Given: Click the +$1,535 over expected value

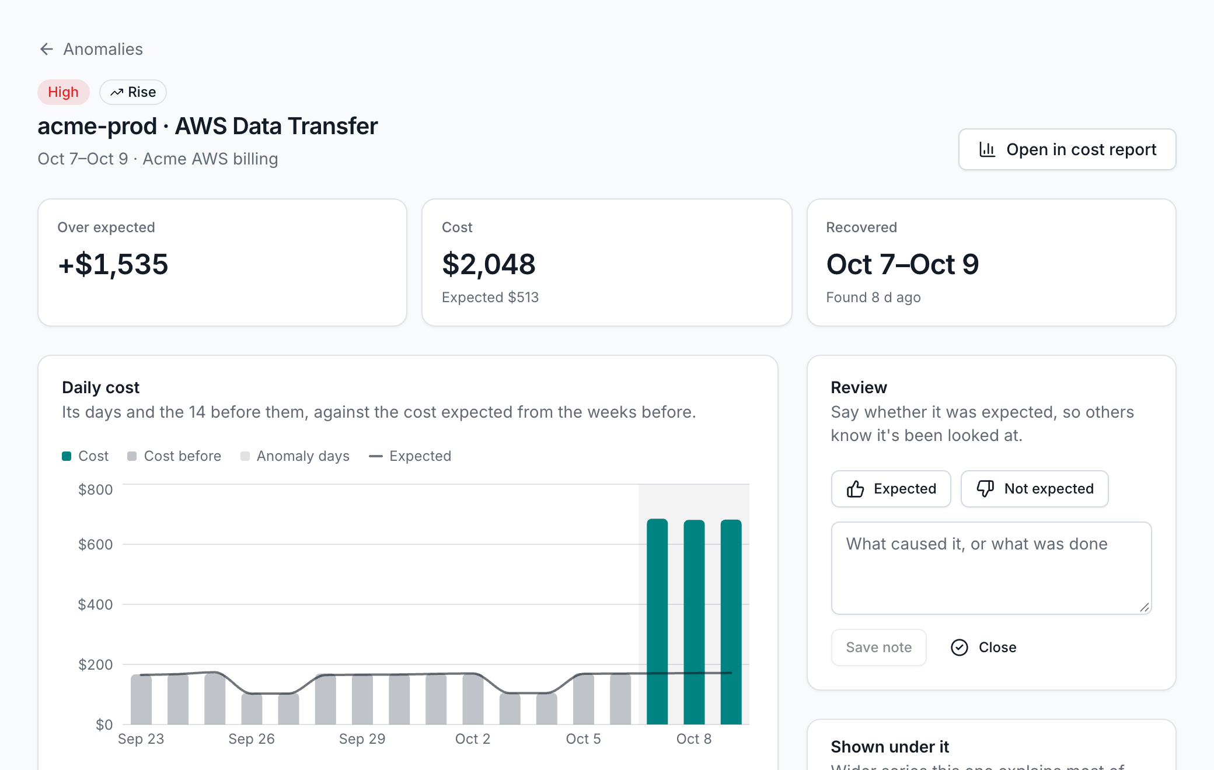Looking at the screenshot, I should click(113, 264).
